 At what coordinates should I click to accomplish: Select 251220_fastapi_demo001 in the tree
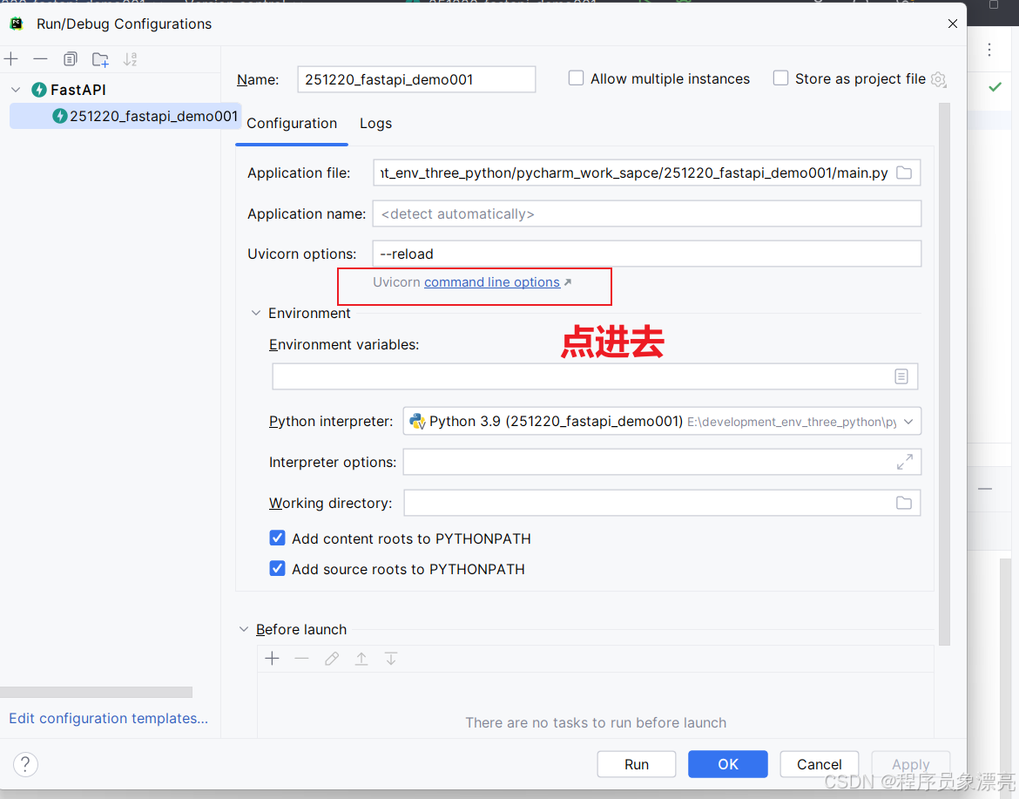click(x=126, y=116)
